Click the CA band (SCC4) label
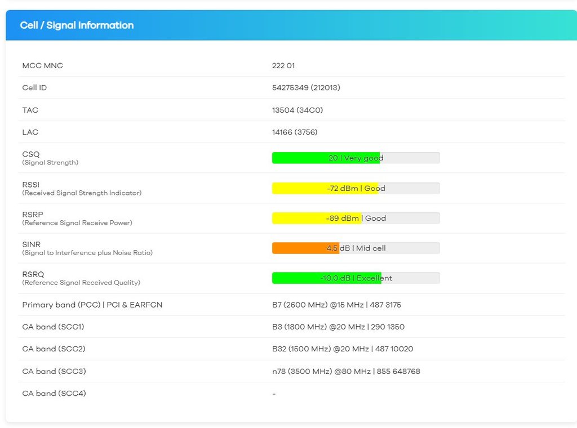The height and width of the screenshot is (428, 577). pyautogui.click(x=54, y=394)
